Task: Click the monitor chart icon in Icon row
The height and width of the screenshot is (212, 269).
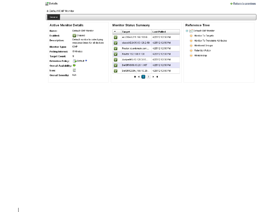Action: [x=74, y=70]
